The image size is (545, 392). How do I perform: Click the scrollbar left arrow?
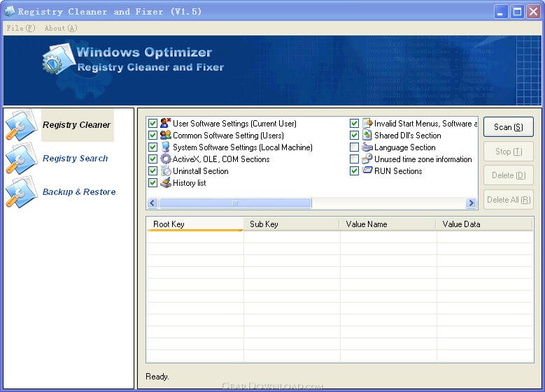(x=153, y=203)
